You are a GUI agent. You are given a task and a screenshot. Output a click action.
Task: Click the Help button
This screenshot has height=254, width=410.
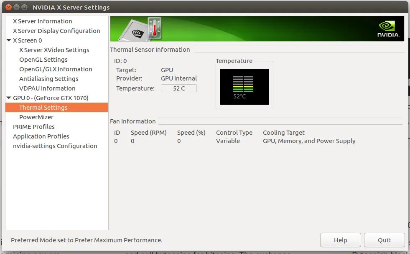point(341,240)
